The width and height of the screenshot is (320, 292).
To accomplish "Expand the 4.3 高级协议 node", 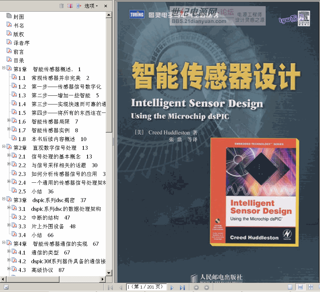I will (x=9, y=269).
